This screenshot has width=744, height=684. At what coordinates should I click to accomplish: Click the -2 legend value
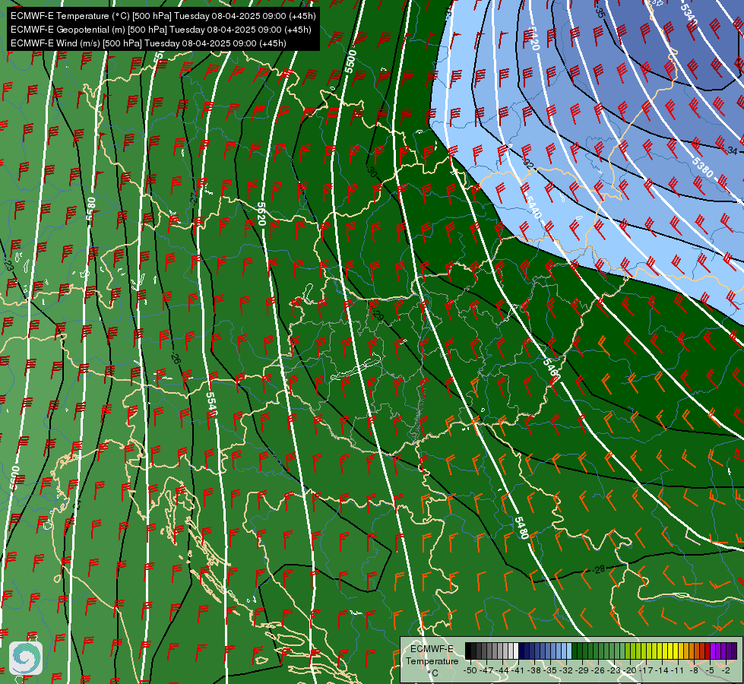click(726, 670)
